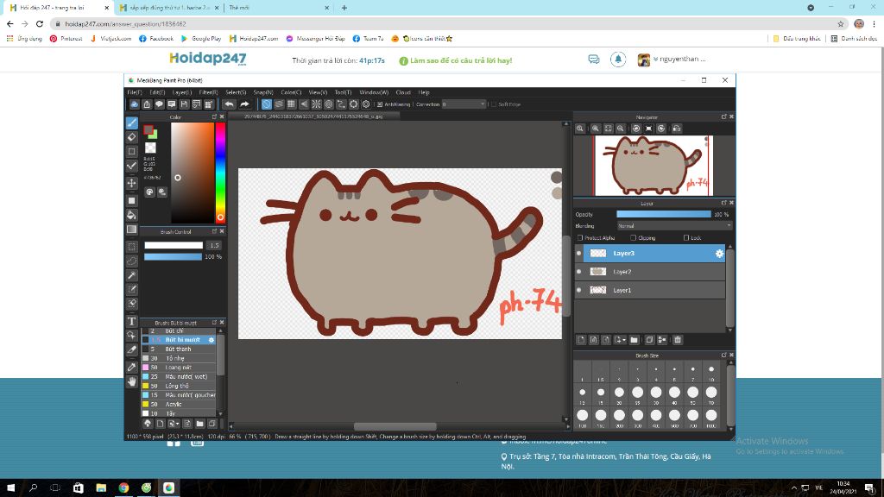Enable the circle snap icon
The width and height of the screenshot is (884, 497).
tap(329, 104)
